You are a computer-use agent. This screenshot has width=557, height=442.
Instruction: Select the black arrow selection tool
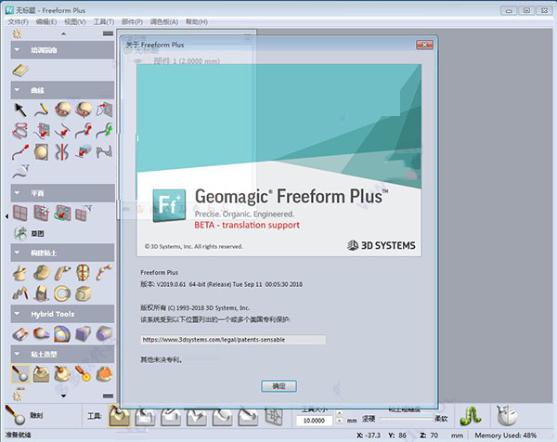[x=20, y=109]
